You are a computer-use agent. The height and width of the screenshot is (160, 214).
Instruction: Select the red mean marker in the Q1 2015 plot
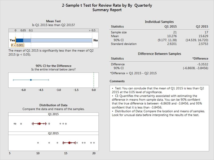39,123
